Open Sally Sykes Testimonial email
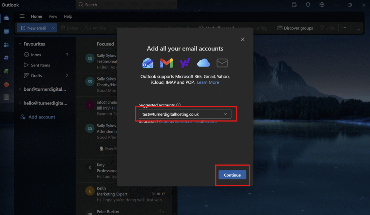The image size is (370, 215). point(97,61)
